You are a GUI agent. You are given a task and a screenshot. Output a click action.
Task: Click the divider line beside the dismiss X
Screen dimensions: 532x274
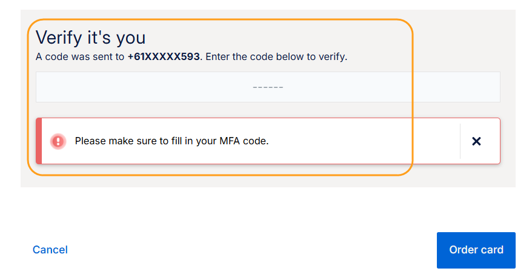460,141
